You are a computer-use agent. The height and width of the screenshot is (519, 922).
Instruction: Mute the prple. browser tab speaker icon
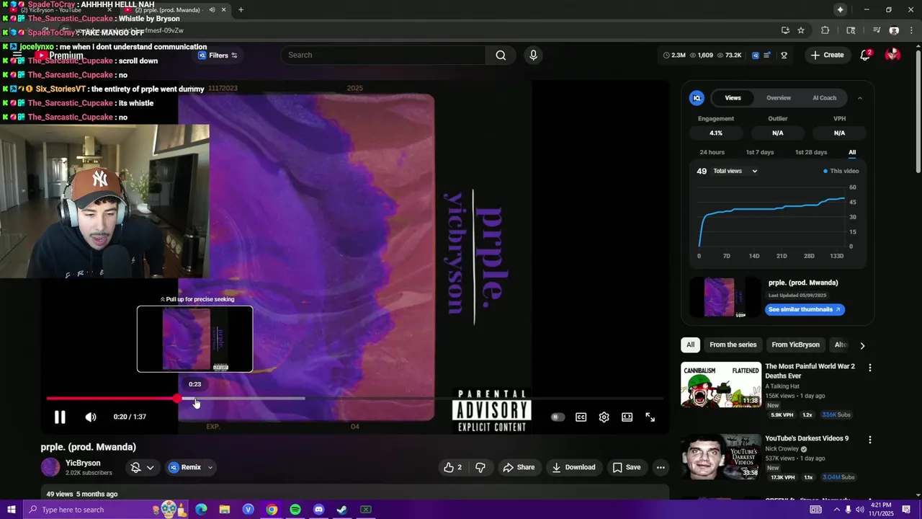click(x=212, y=10)
